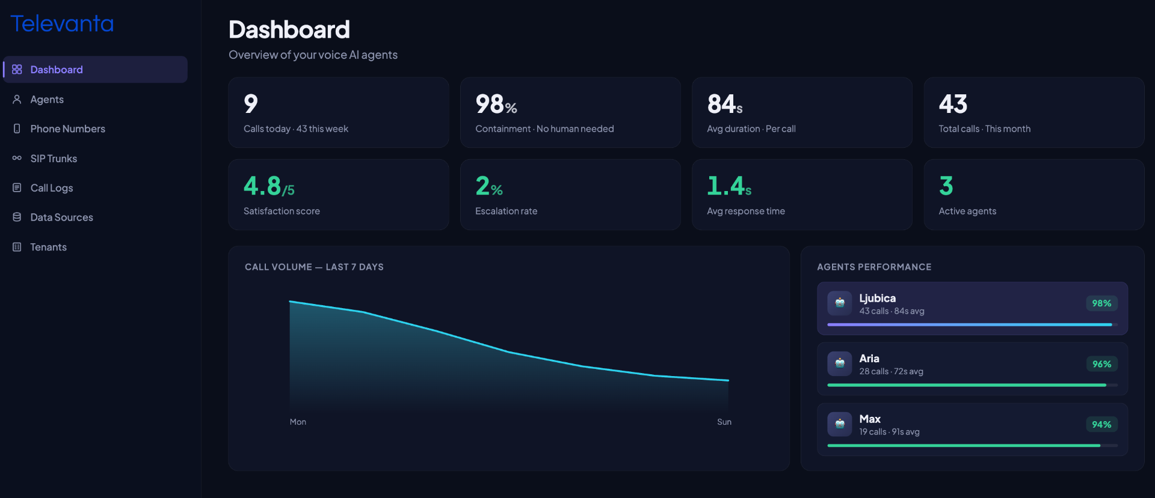1155x498 pixels.
Task: Click "28 calls · 72s avg" text
Action: [891, 371]
